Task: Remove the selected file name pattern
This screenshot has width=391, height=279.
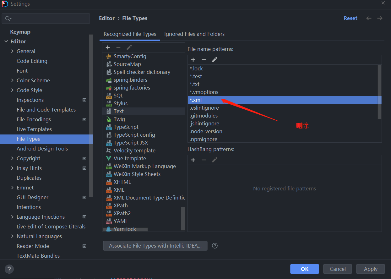Action: (x=204, y=60)
